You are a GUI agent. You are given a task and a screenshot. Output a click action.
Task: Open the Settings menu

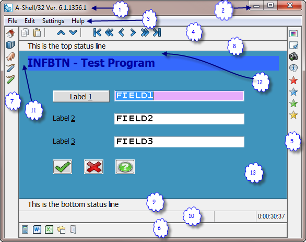[53, 21]
